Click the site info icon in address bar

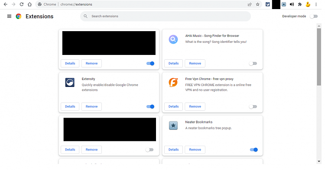39,4
